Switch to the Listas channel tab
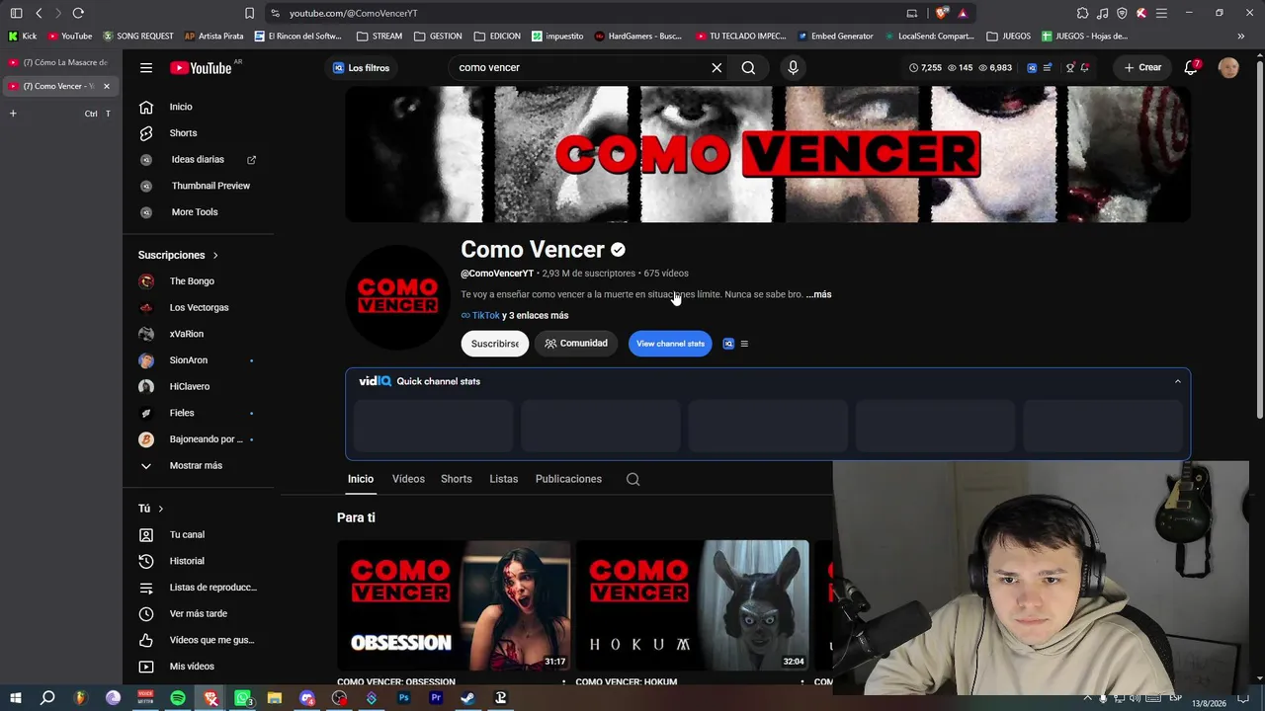This screenshot has height=711, width=1265. click(503, 479)
